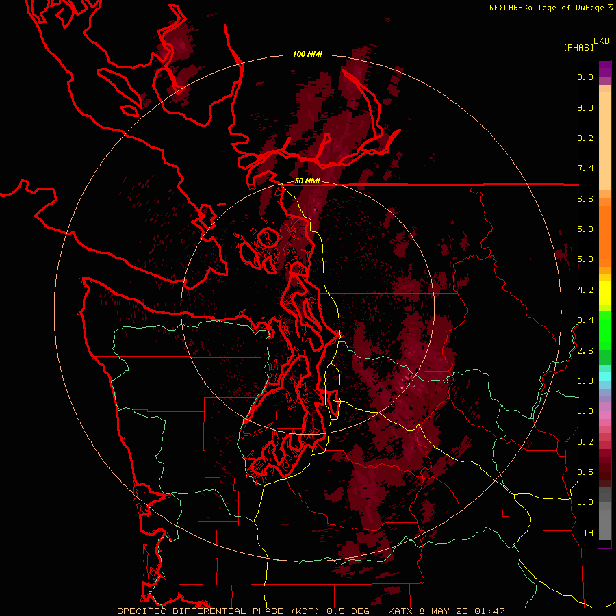
Task: Select the 3.4 scale value
Action: [x=585, y=320]
